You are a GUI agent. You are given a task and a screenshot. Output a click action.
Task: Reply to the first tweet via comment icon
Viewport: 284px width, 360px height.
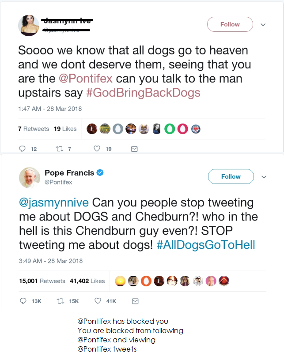coord(23,149)
